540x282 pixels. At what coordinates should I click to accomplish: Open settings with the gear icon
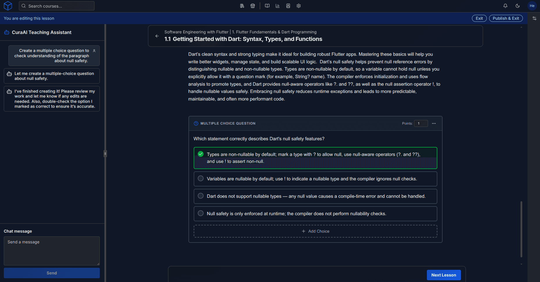(x=298, y=6)
